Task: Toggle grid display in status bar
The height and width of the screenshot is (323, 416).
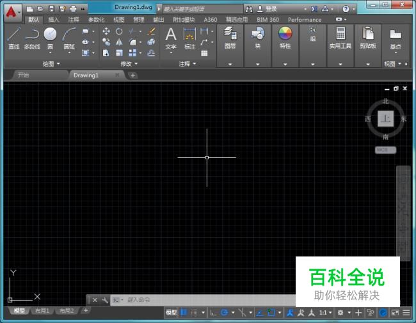Action: click(x=184, y=313)
